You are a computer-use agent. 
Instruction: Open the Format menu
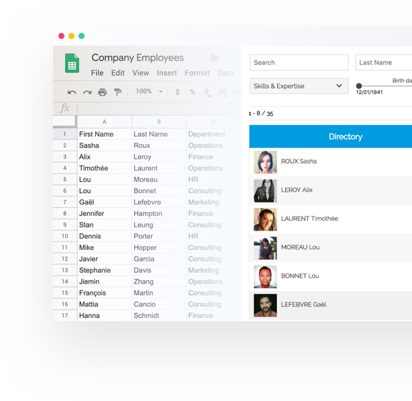197,72
